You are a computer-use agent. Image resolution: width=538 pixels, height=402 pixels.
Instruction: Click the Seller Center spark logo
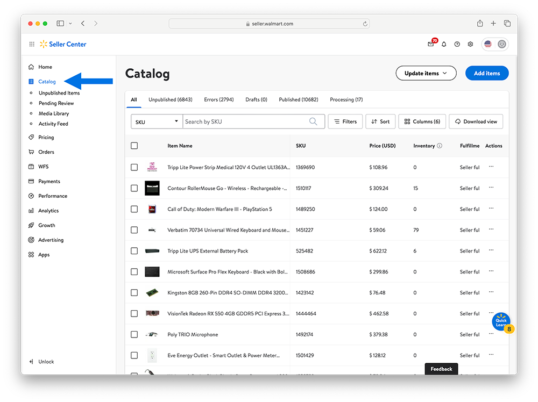pos(43,44)
